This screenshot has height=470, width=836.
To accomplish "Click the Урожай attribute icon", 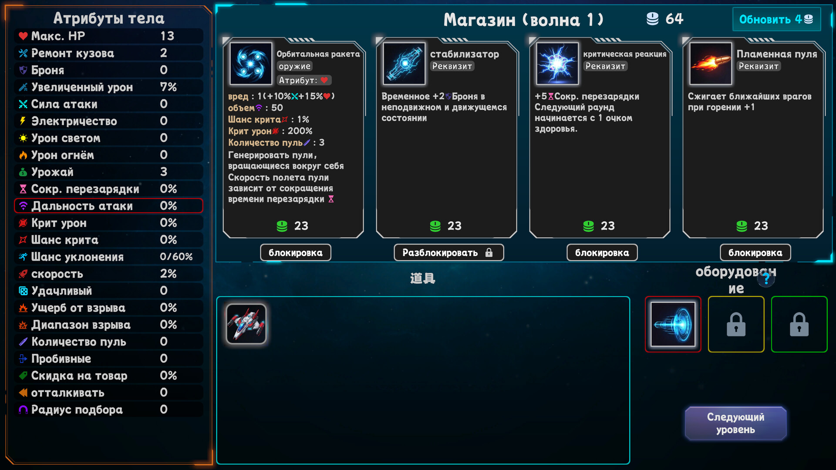I will tap(23, 172).
